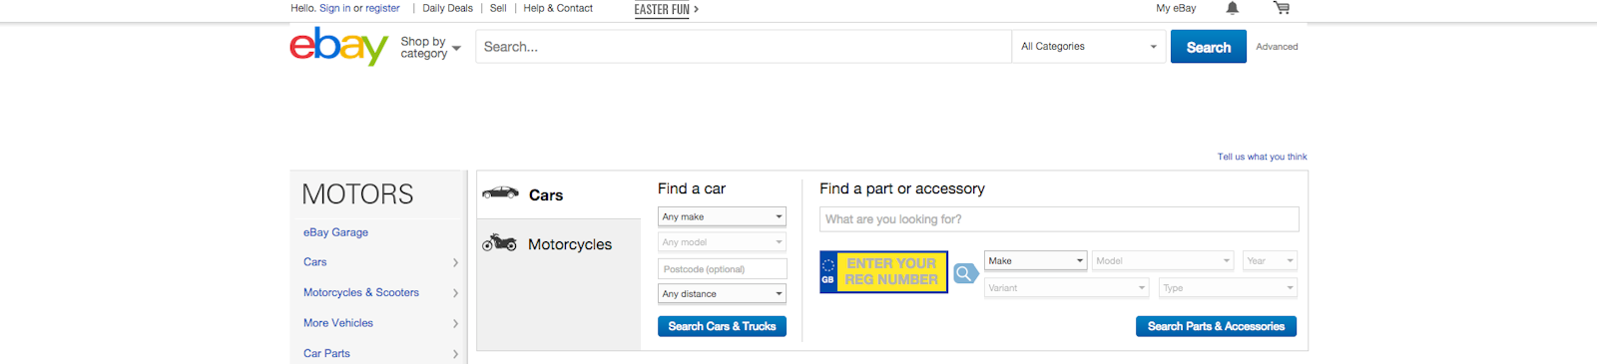Click the magnifier icon beside reg number

tap(965, 273)
